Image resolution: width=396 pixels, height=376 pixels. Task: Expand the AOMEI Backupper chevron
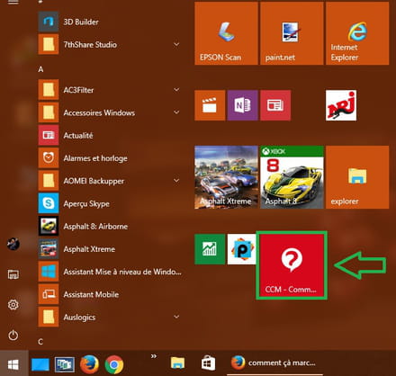pos(176,181)
